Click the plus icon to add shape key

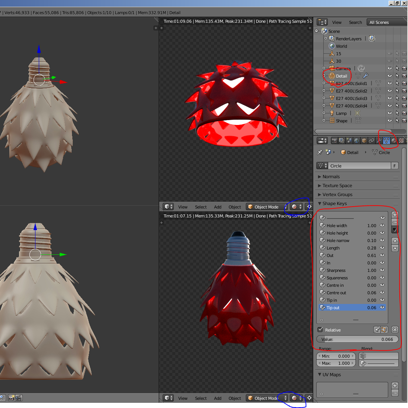tap(395, 215)
